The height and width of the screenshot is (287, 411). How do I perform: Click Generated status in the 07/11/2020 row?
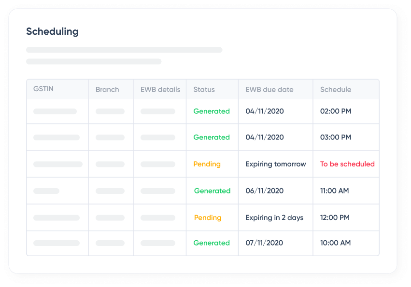tap(212, 243)
